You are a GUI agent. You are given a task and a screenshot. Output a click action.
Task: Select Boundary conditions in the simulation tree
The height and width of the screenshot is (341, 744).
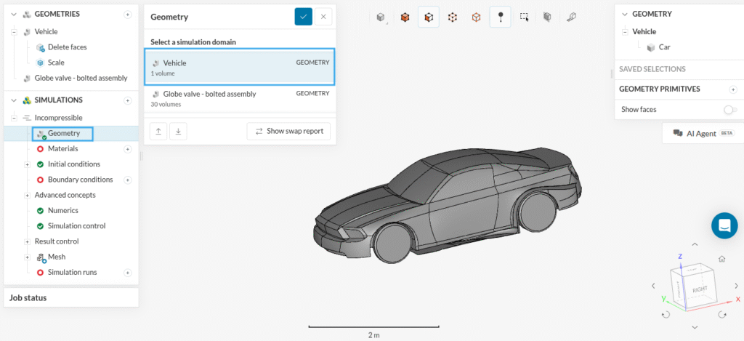(x=80, y=180)
